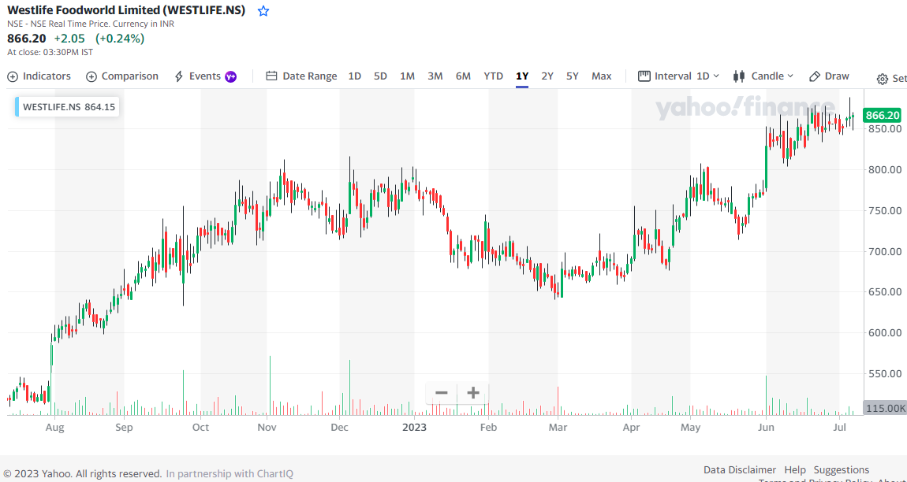This screenshot has height=482, width=907.
Task: Click the 550.00 price axis label
Action: [x=884, y=374]
